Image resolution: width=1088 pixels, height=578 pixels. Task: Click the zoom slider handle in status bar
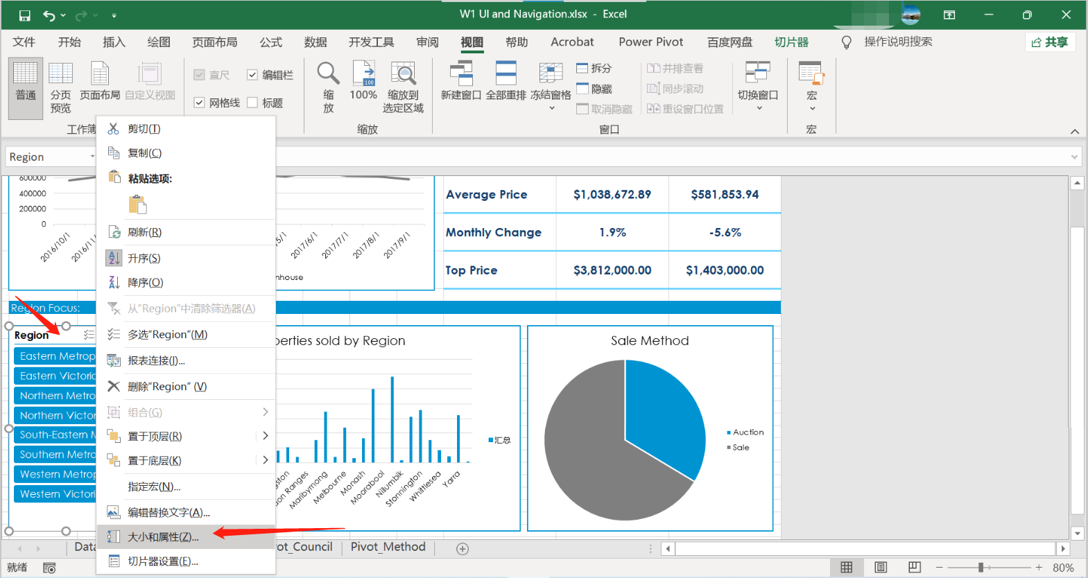click(x=981, y=568)
